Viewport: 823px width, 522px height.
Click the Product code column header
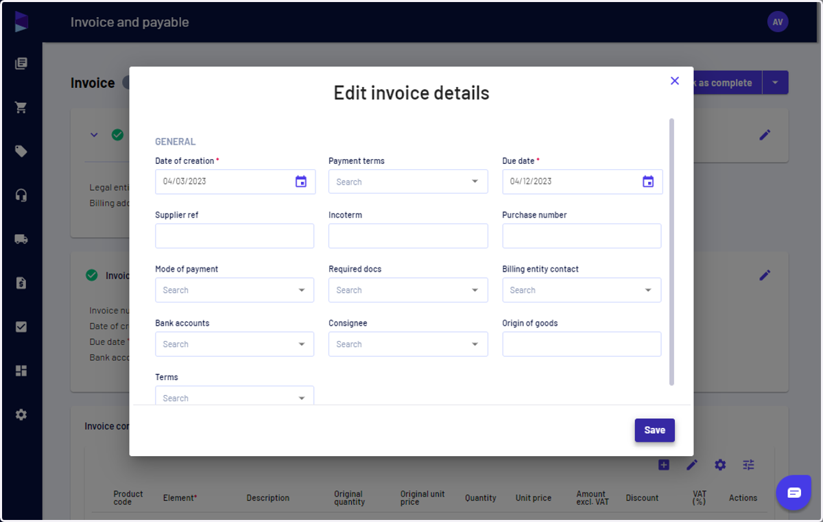pos(128,498)
